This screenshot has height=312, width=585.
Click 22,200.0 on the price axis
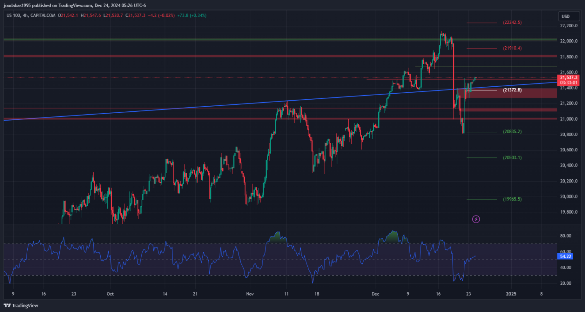569,26
